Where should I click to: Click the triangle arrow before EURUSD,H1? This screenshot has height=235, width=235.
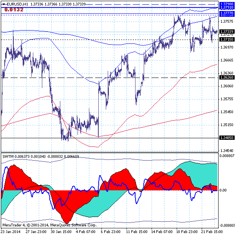click(4, 4)
